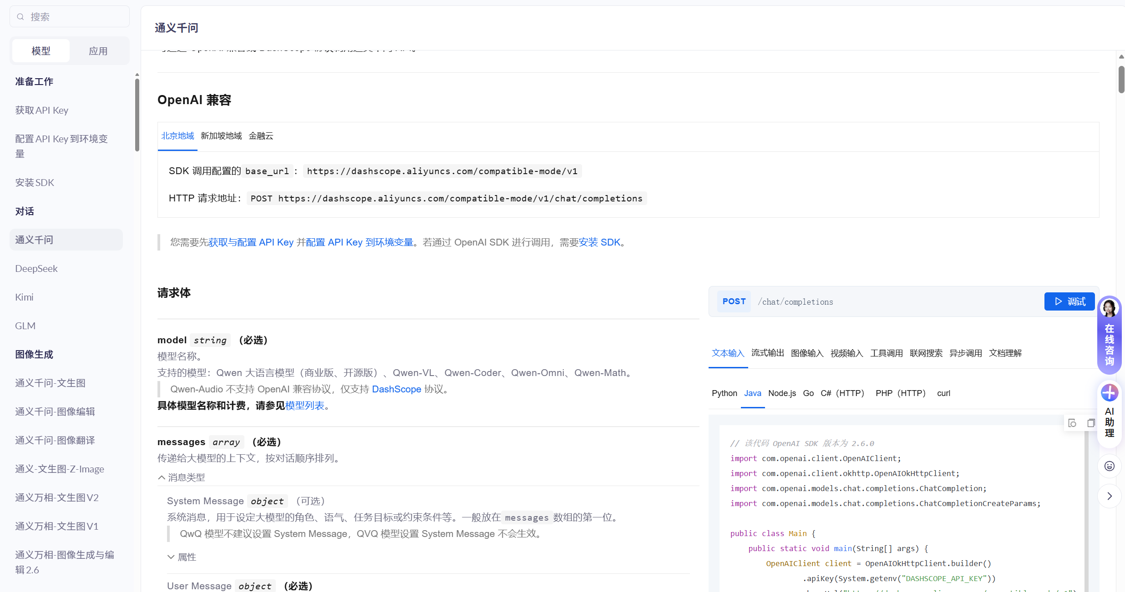Open the 流式输出 tab
1125x592 pixels.
tap(767, 353)
